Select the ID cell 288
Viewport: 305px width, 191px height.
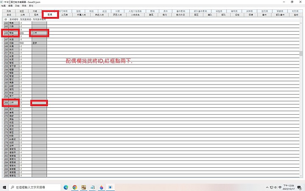point(6,176)
